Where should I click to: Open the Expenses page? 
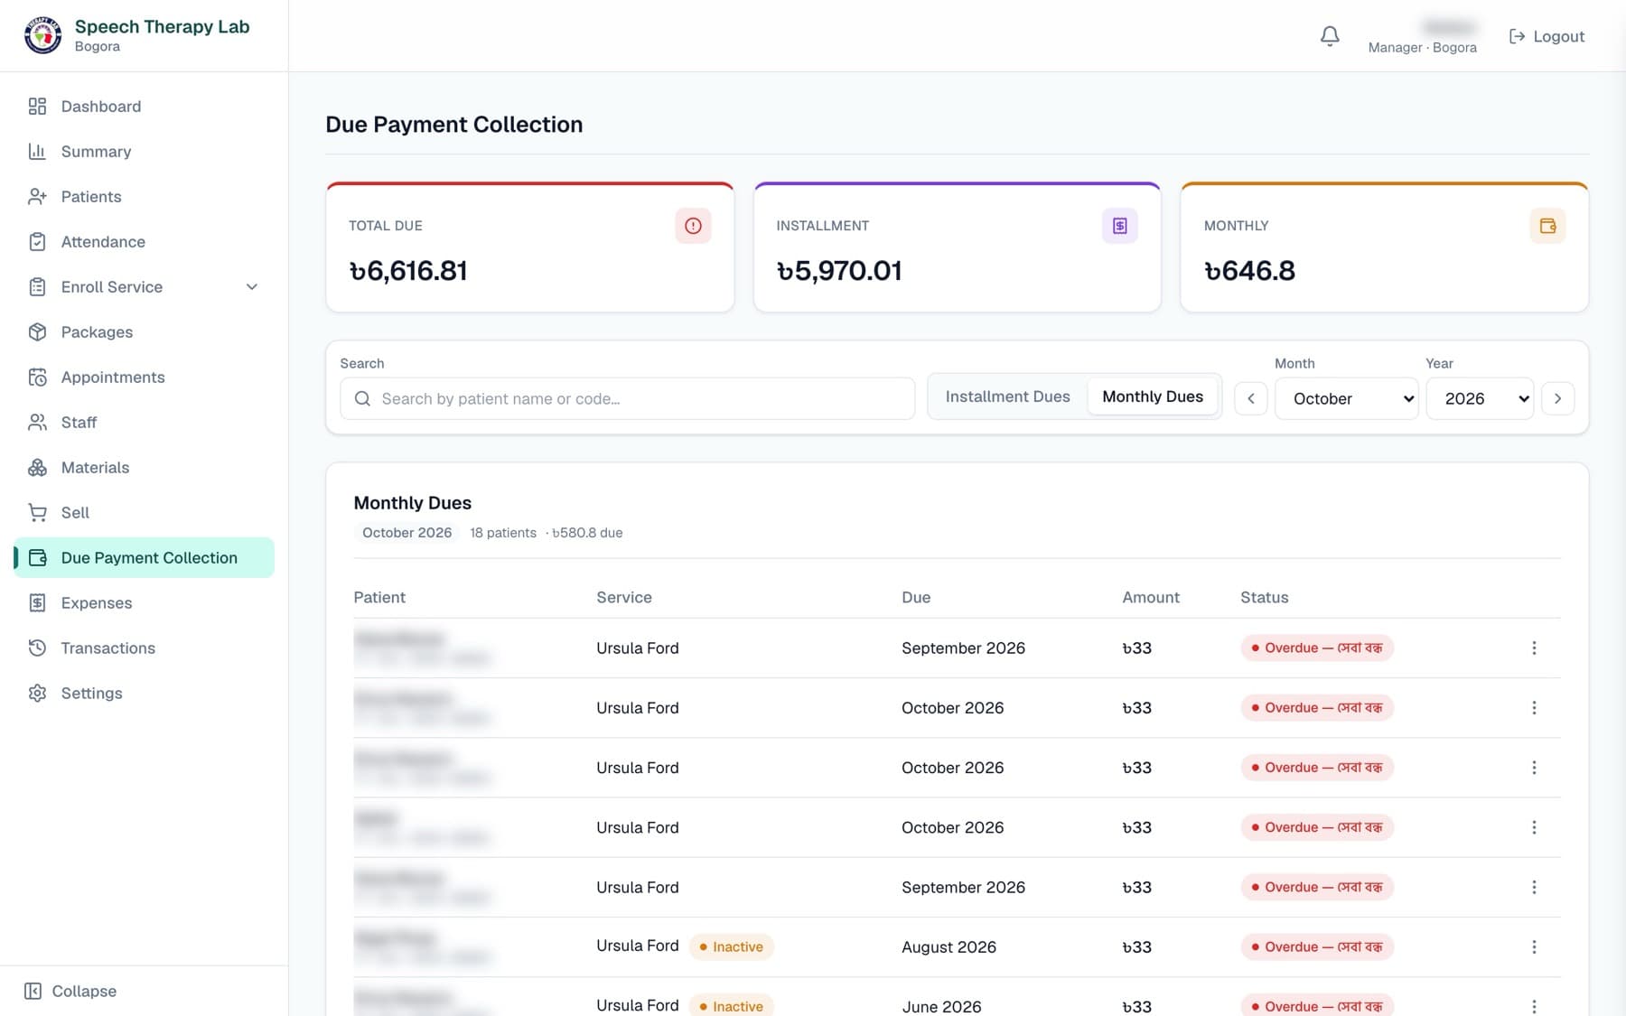[x=145, y=603]
